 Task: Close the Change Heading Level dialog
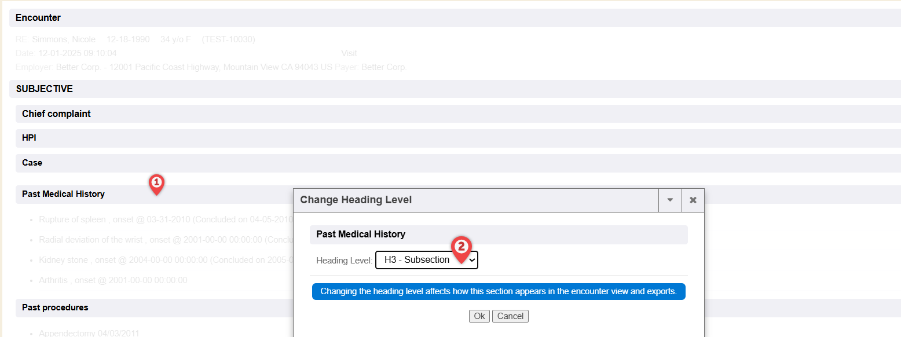pyautogui.click(x=693, y=200)
